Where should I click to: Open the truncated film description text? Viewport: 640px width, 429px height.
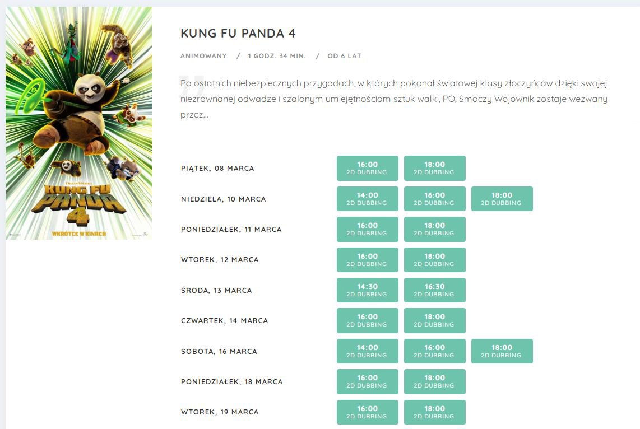tap(394, 99)
